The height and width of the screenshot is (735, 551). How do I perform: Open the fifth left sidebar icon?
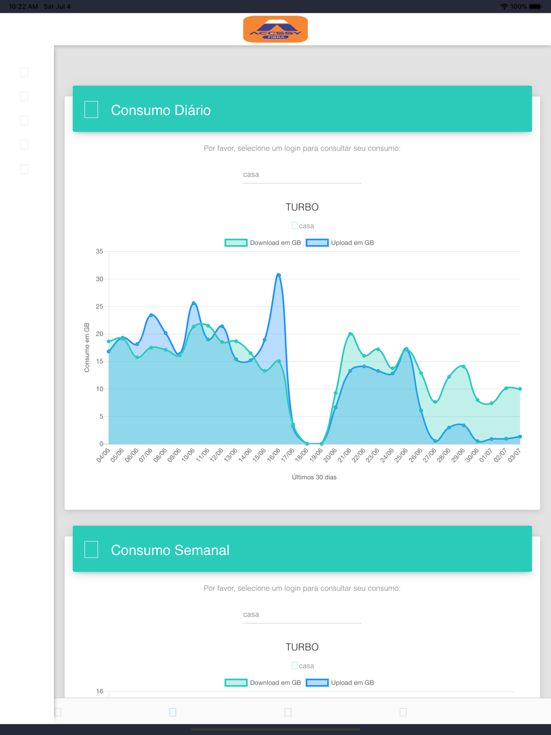coord(24,169)
